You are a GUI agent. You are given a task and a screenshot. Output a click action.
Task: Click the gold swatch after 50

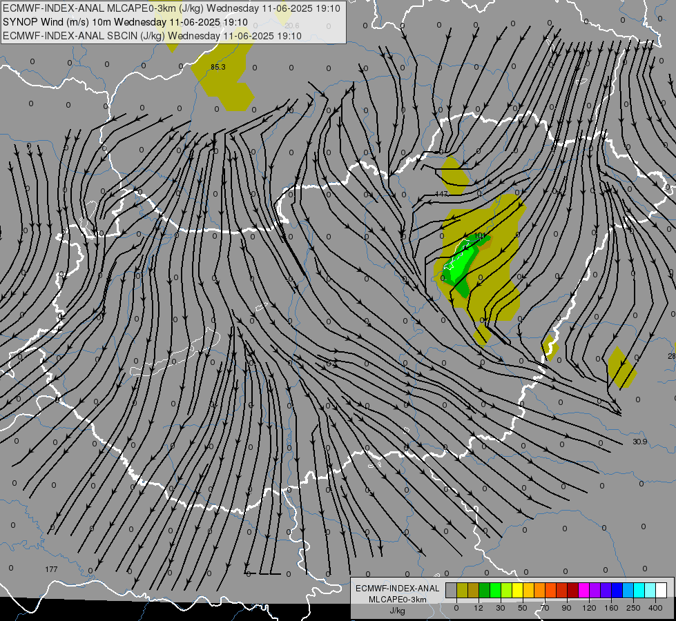[528, 590]
